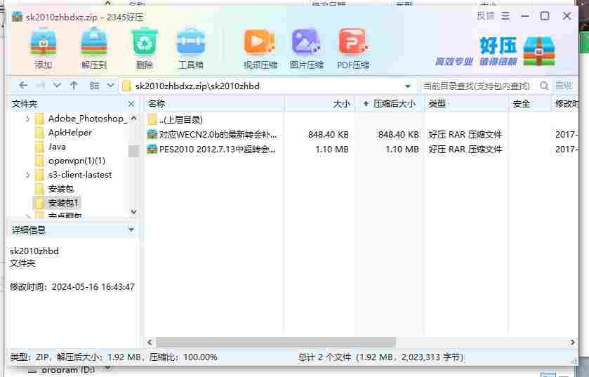Open the view mode dropdown arrow
This screenshot has height=377, width=589.
coord(110,86)
